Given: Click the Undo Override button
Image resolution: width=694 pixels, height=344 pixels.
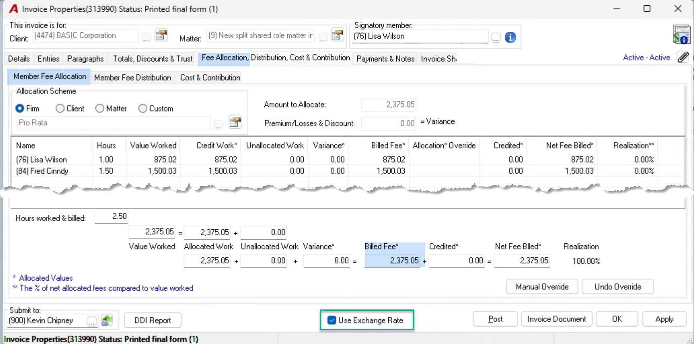Looking at the screenshot, I should (x=618, y=287).
